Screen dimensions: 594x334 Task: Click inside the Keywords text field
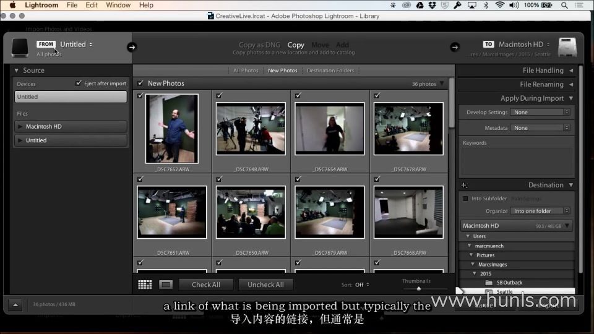517,161
